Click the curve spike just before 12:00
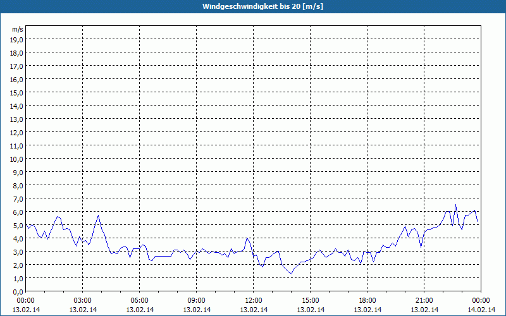Image resolution: width=506 pixels, height=316 pixels. 247,238
